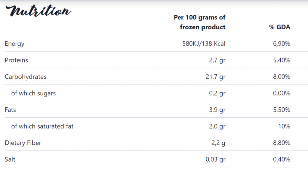Click the 6,90% energy GDA value

[x=282, y=43]
